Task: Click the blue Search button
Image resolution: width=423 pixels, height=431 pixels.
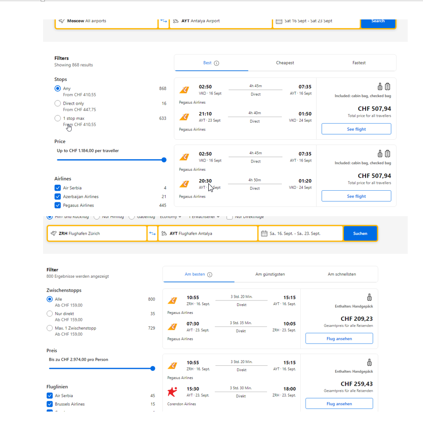Action: click(x=378, y=23)
